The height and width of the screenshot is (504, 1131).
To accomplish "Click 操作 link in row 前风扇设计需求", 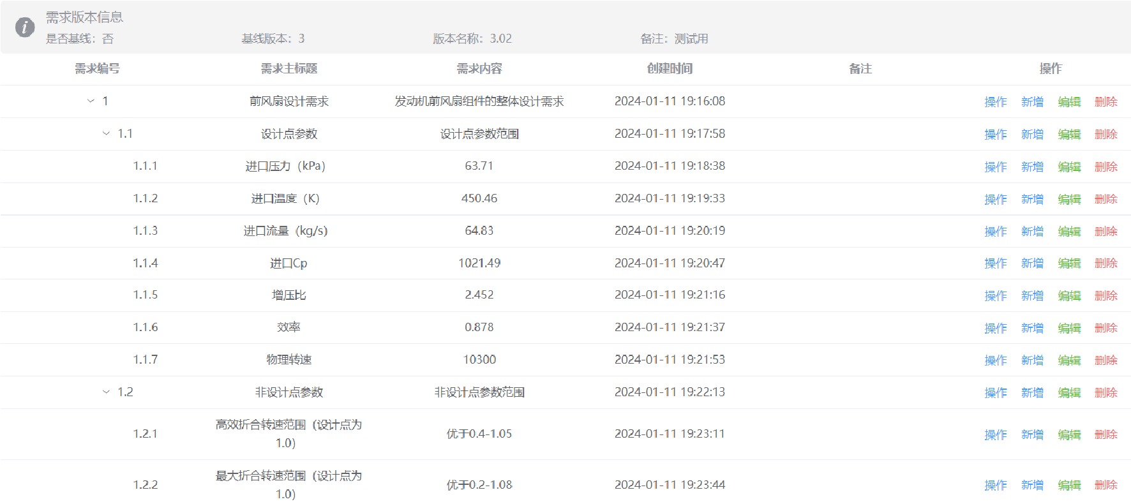I will (x=996, y=102).
